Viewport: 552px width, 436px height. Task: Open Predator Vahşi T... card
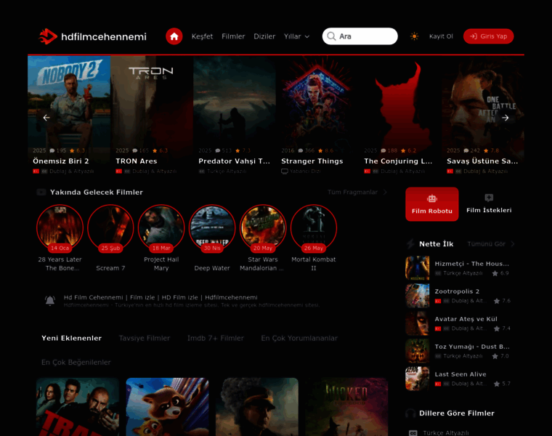coord(235,116)
